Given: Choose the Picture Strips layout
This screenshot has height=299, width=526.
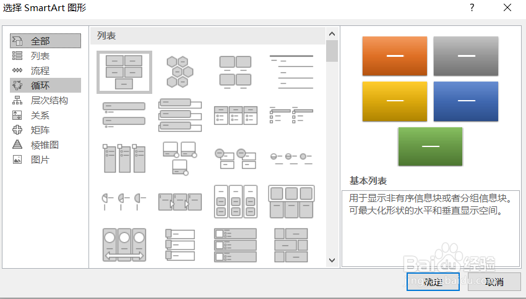Looking at the screenshot, I should tap(180, 245).
